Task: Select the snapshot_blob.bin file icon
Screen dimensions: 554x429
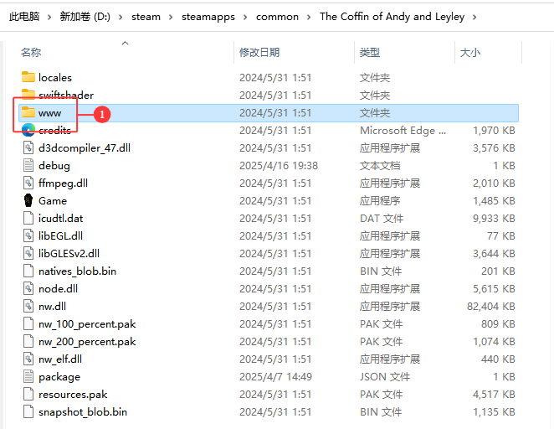Action: pos(28,411)
